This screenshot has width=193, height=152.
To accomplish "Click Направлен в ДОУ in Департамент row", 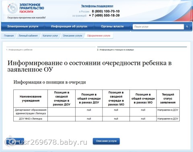I will pyautogui.click(x=168, y=110).
